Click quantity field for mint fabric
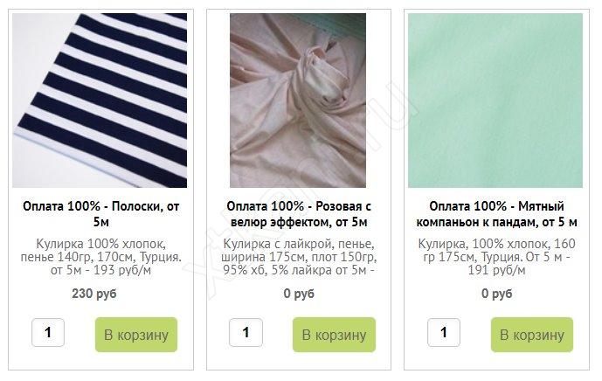Image resolution: width=602 pixels, height=381 pixels. (x=444, y=332)
